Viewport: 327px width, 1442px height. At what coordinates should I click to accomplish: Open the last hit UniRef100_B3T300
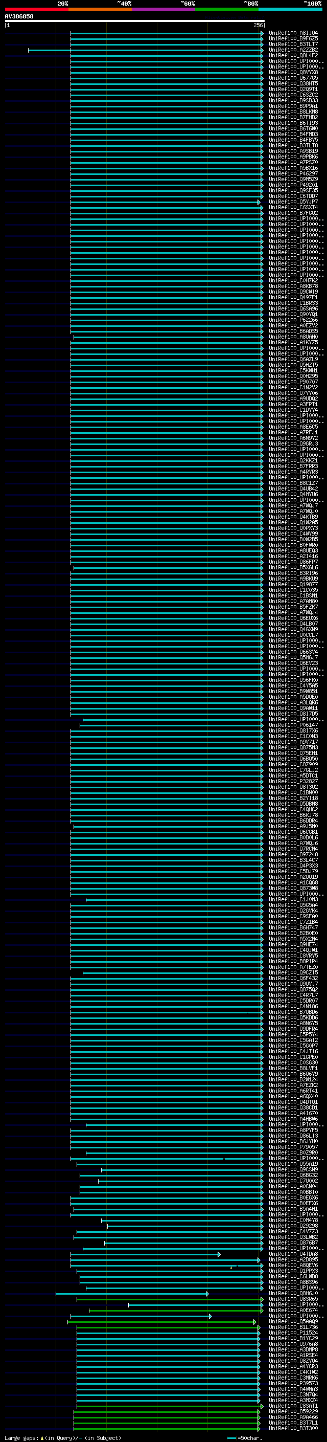[293, 1428]
